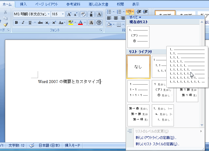This screenshot has height=151, width=209.
Task: Toggle Strikethrough formatting
Action: click(x=40, y=23)
